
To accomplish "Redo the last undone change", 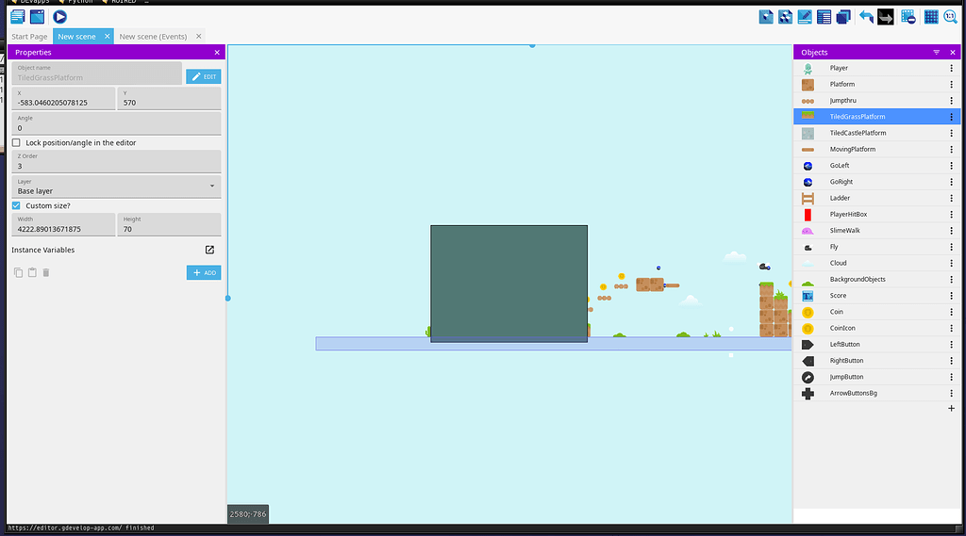I will 885,17.
